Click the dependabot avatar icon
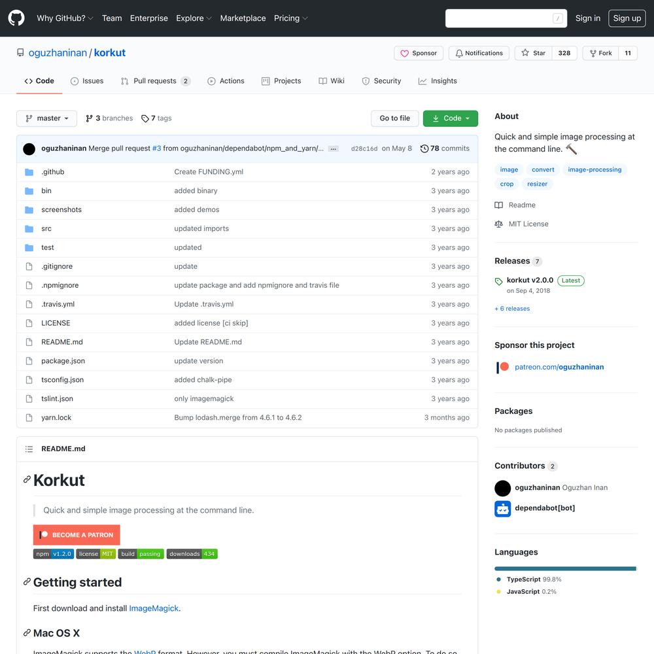654x654 pixels. pyautogui.click(x=502, y=509)
